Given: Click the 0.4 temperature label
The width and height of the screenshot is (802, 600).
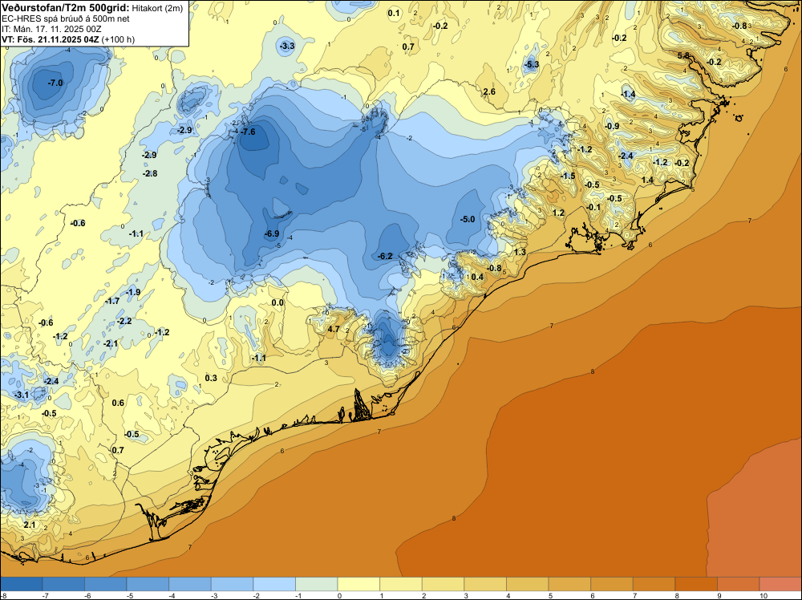Looking at the screenshot, I should pos(476,278).
